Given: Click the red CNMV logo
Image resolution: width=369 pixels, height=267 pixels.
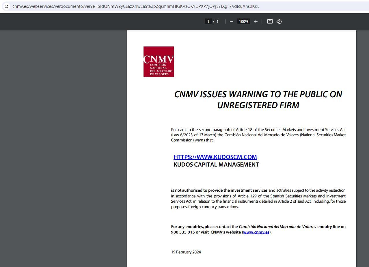Looking at the screenshot, I should coord(159,61).
